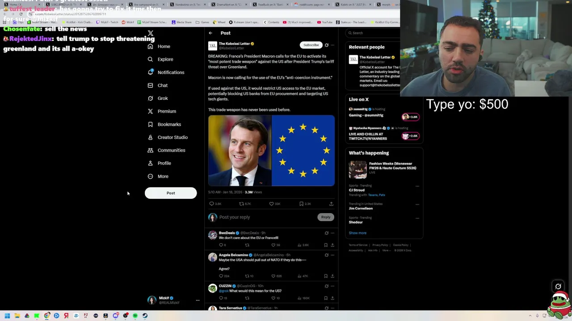Click the repost icon showing 6.7K
The image size is (572, 321).
(x=242, y=204)
